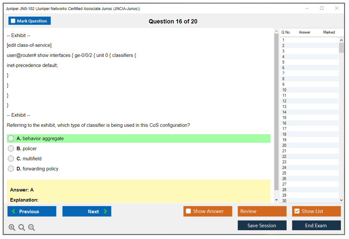Click the Answer column header
The image size is (349, 239).
tap(305, 32)
